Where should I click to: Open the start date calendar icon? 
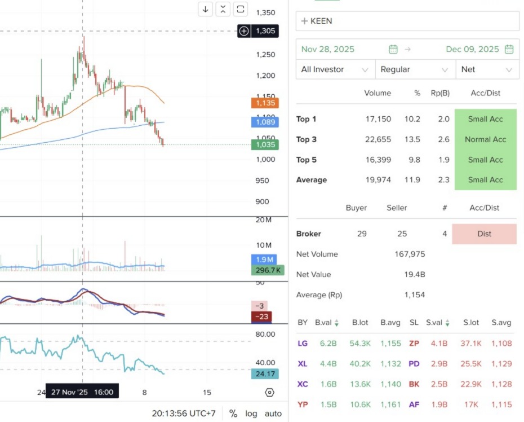393,49
